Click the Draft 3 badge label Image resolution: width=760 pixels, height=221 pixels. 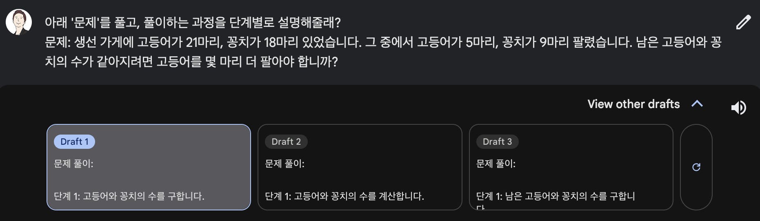497,141
